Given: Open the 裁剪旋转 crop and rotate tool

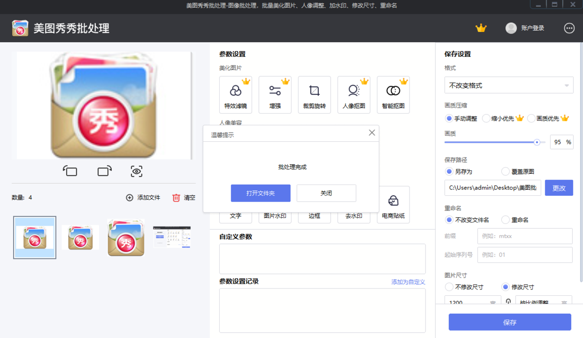Looking at the screenshot, I should coord(314,95).
